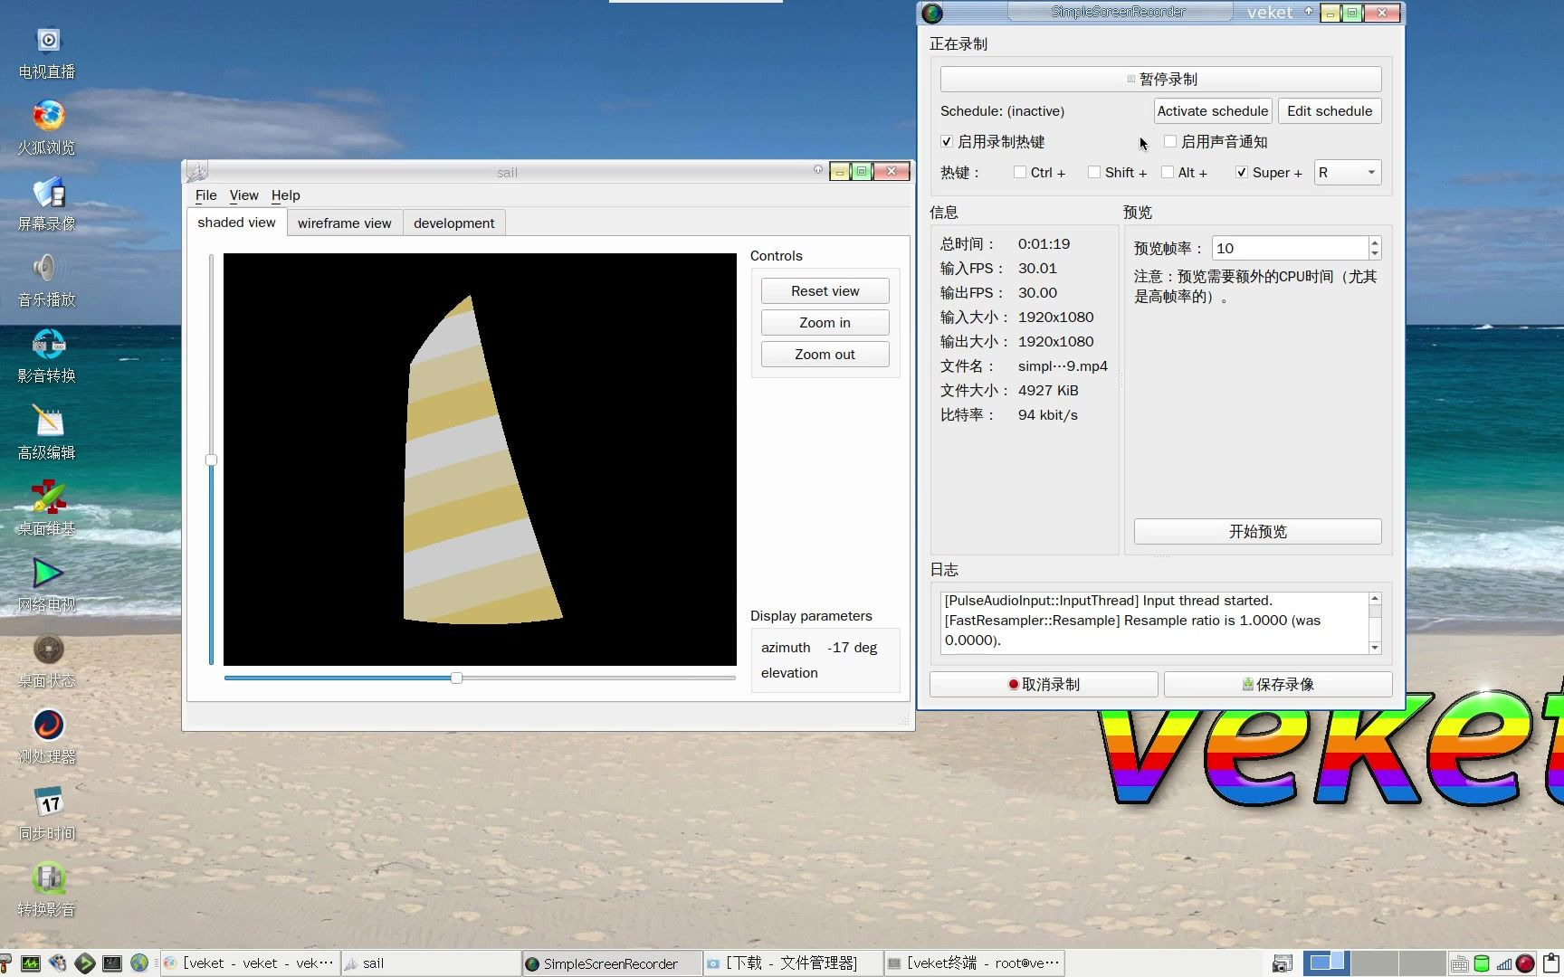Switch to the development tab
Screen dimensions: 1564x977
click(453, 223)
